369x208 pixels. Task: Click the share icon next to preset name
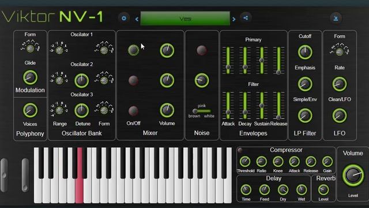point(246,18)
